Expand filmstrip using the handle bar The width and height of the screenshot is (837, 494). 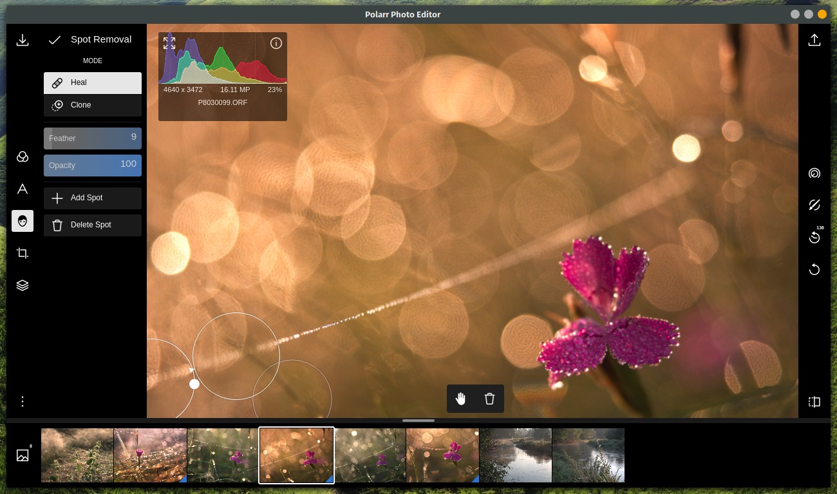pyautogui.click(x=418, y=420)
